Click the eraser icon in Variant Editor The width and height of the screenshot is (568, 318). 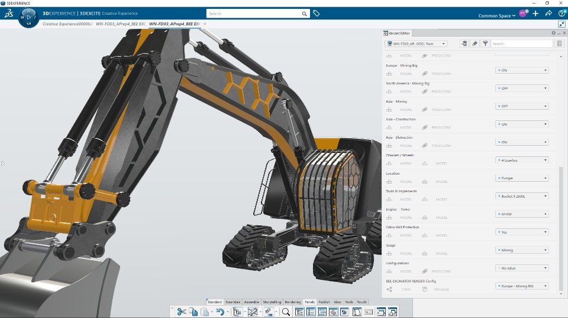click(x=475, y=44)
